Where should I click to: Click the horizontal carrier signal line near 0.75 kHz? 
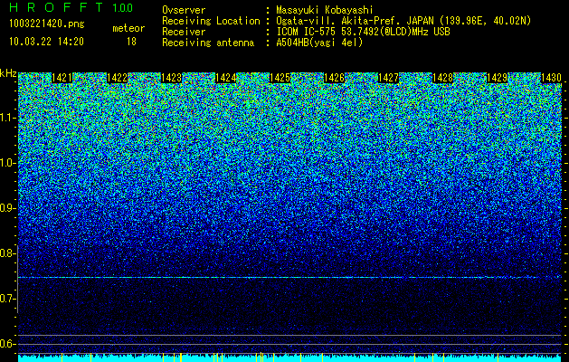289,278
